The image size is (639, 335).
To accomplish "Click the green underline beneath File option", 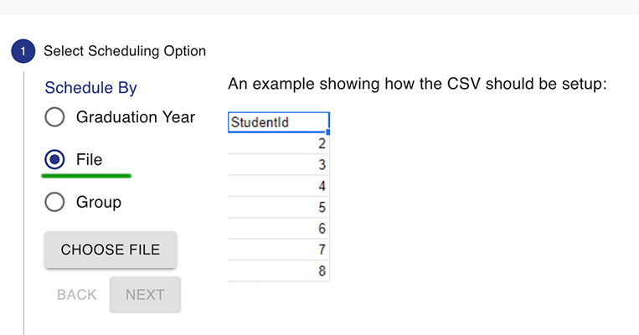I will tap(86, 176).
